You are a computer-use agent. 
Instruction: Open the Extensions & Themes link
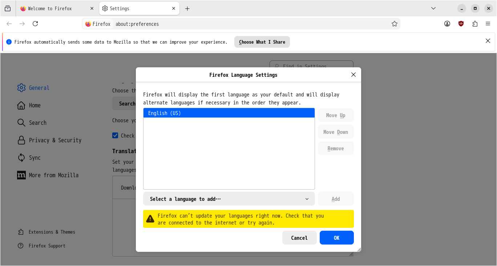point(47,232)
